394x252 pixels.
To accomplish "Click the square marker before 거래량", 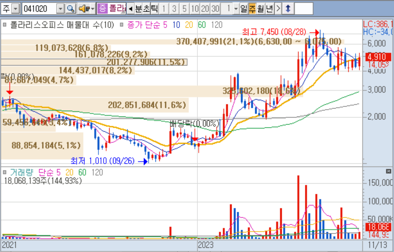I will click(x=5, y=172).
